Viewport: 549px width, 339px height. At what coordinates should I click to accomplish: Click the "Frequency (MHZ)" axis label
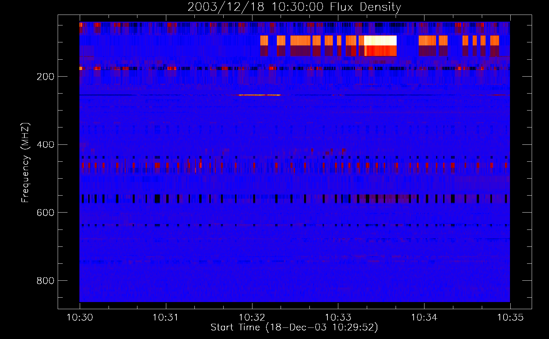pos(25,163)
